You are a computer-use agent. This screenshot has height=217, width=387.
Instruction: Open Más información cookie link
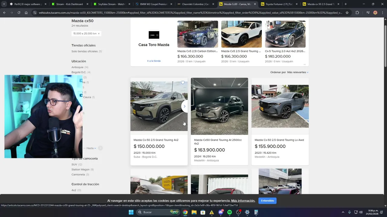click(x=243, y=201)
